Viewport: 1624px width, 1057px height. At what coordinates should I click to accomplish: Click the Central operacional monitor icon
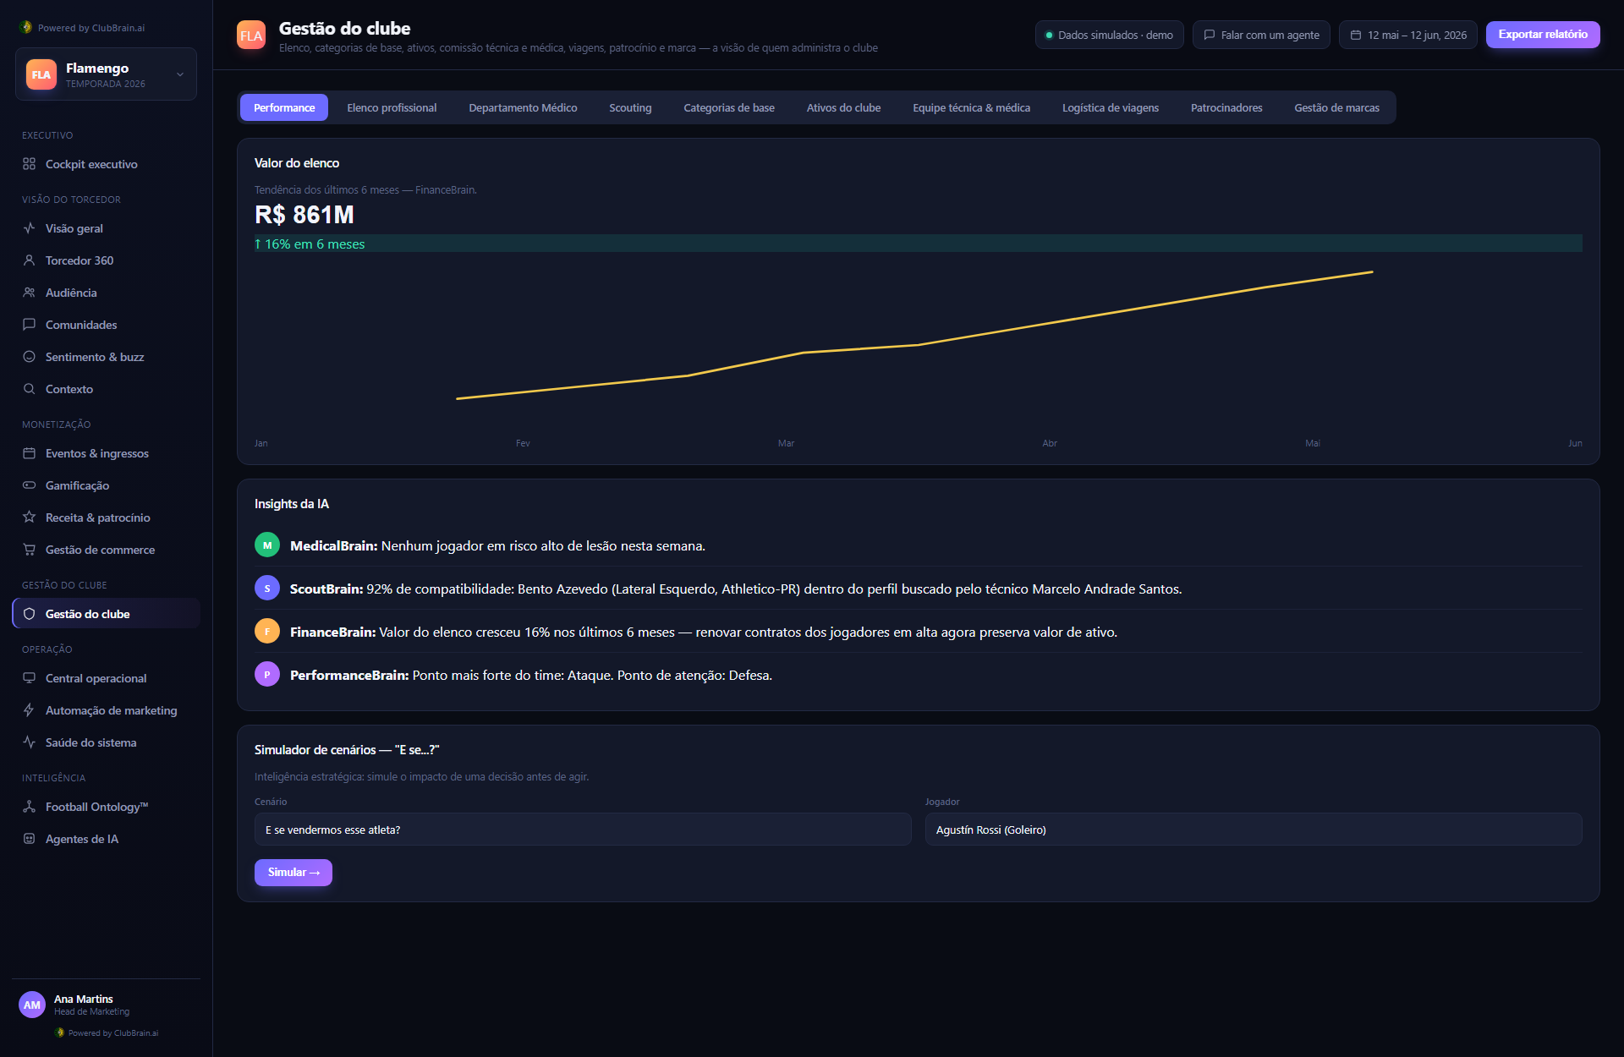pyautogui.click(x=29, y=678)
